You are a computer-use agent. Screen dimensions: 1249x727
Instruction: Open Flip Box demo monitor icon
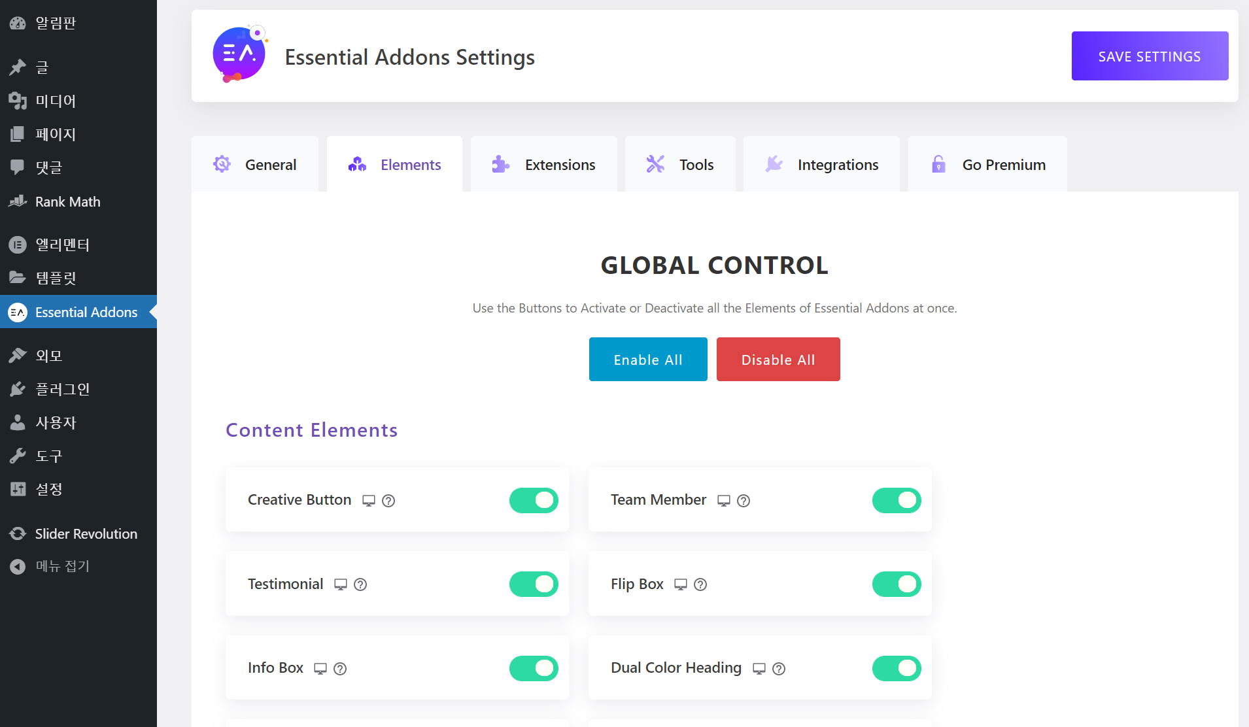681,584
